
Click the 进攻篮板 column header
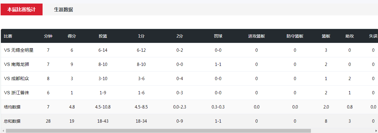[x=257, y=36]
